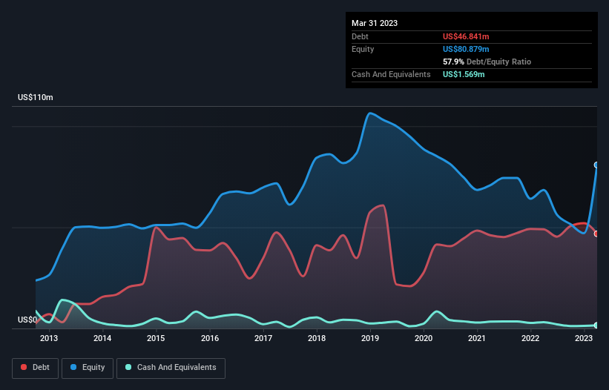Image resolution: width=609 pixels, height=390 pixels.
Task: Select the Cash endpoint marker on the chart
Action: pos(596,325)
